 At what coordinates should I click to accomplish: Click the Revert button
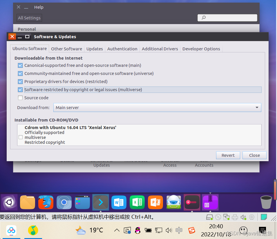pos(228,155)
